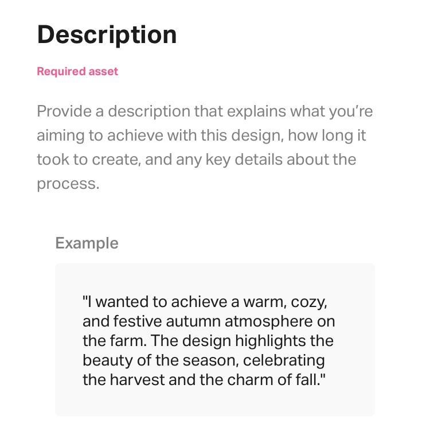Select the pink Required asset label
Screen dimensions: 430x443
tap(77, 72)
